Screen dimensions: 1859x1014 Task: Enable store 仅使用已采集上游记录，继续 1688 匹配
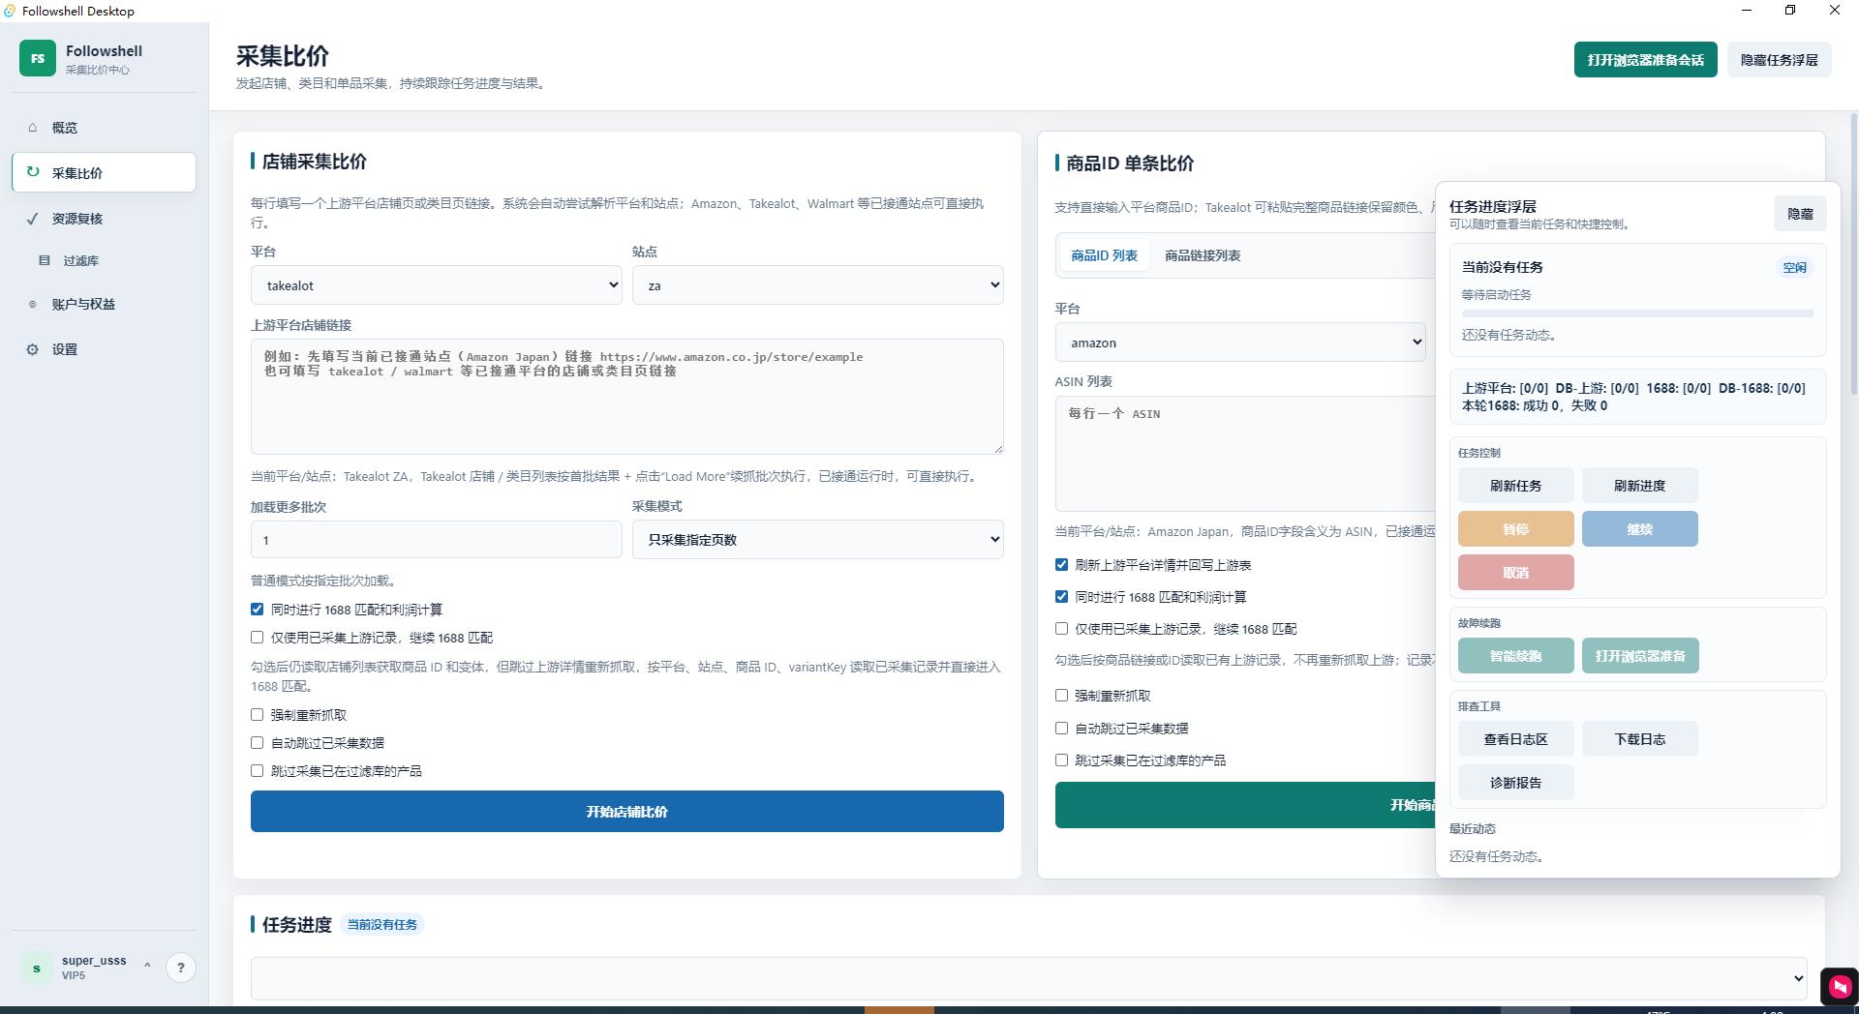[257, 638]
